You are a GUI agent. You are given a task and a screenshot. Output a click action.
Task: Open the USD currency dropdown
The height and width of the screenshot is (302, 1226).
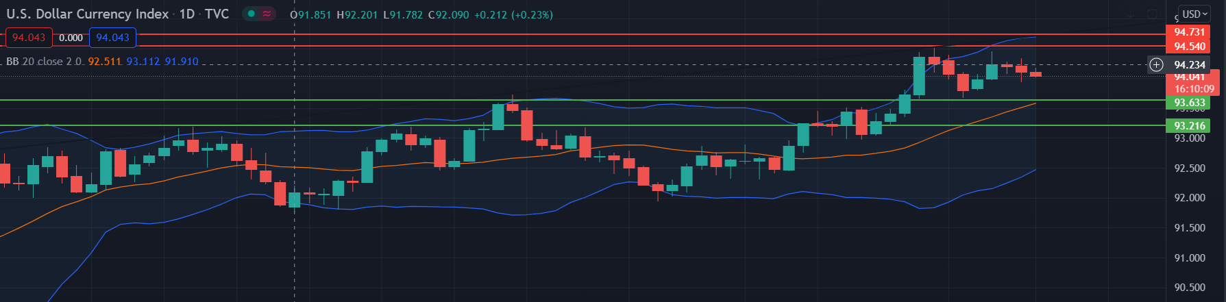(1195, 14)
